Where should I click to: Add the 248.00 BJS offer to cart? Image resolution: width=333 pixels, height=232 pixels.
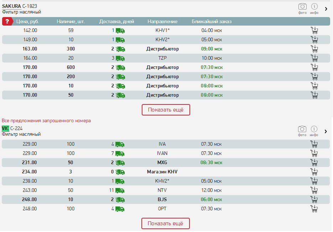(314, 199)
